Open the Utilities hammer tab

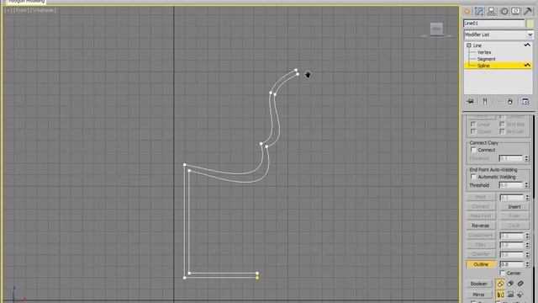528,11
